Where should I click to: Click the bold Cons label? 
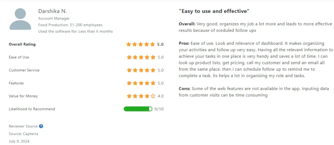(185, 89)
